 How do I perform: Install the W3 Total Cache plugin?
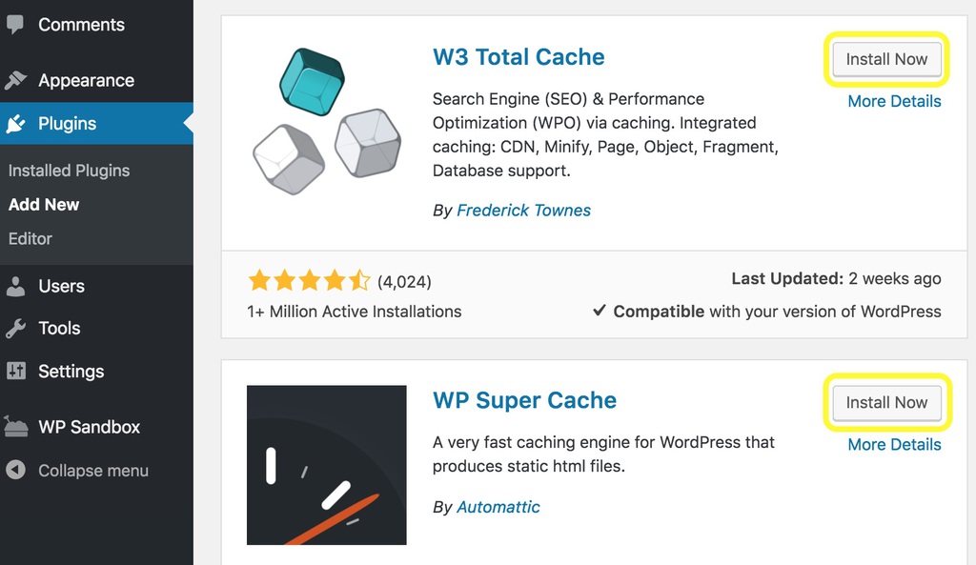click(886, 58)
